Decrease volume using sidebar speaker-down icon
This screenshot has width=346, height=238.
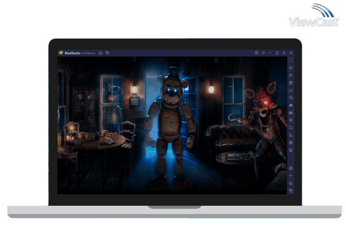tap(291, 75)
